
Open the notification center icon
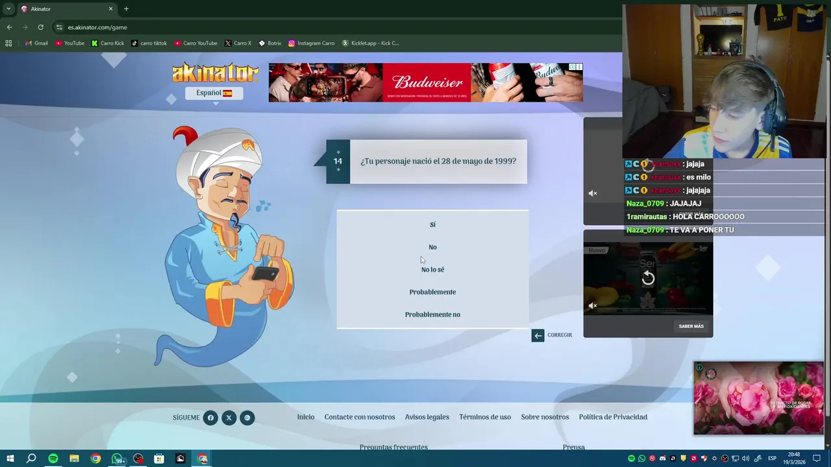tap(817, 459)
